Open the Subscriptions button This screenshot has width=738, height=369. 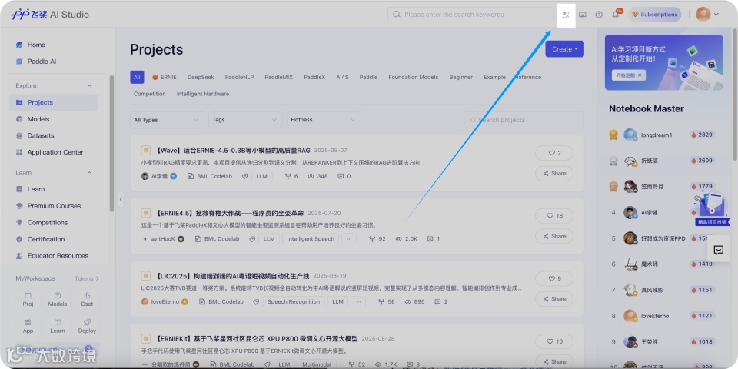tap(654, 15)
